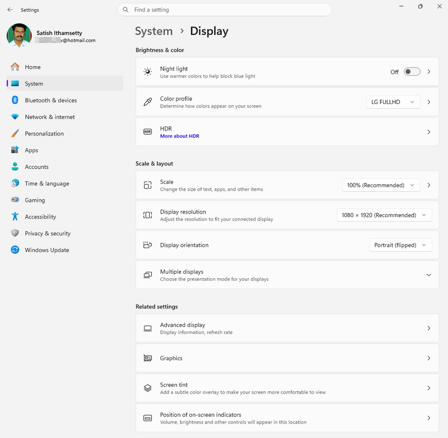Open the Display resolution 1080 × 1920 dropdown
The image size is (448, 438).
(x=384, y=215)
